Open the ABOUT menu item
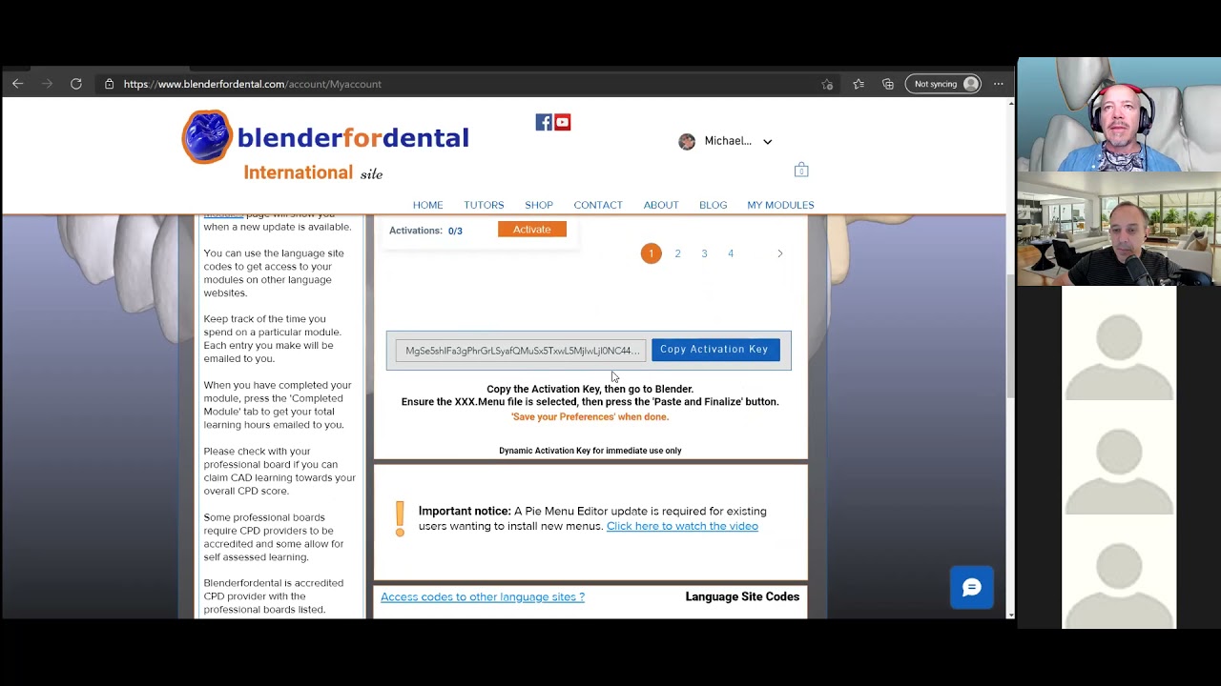 pyautogui.click(x=661, y=205)
